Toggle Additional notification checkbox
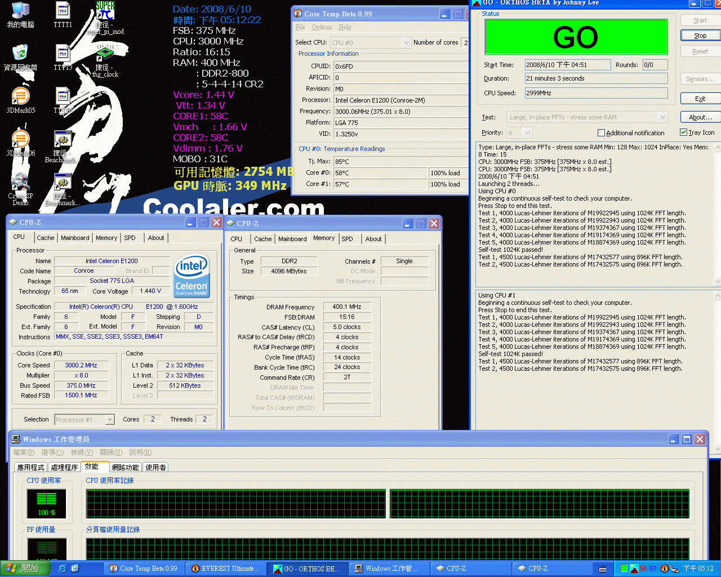Screen dimensions: 721x577 [601, 133]
